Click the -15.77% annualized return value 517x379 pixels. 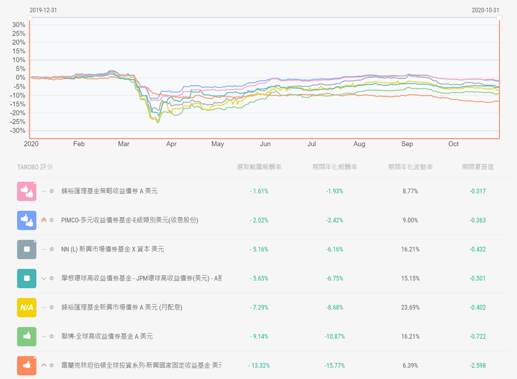335,366
